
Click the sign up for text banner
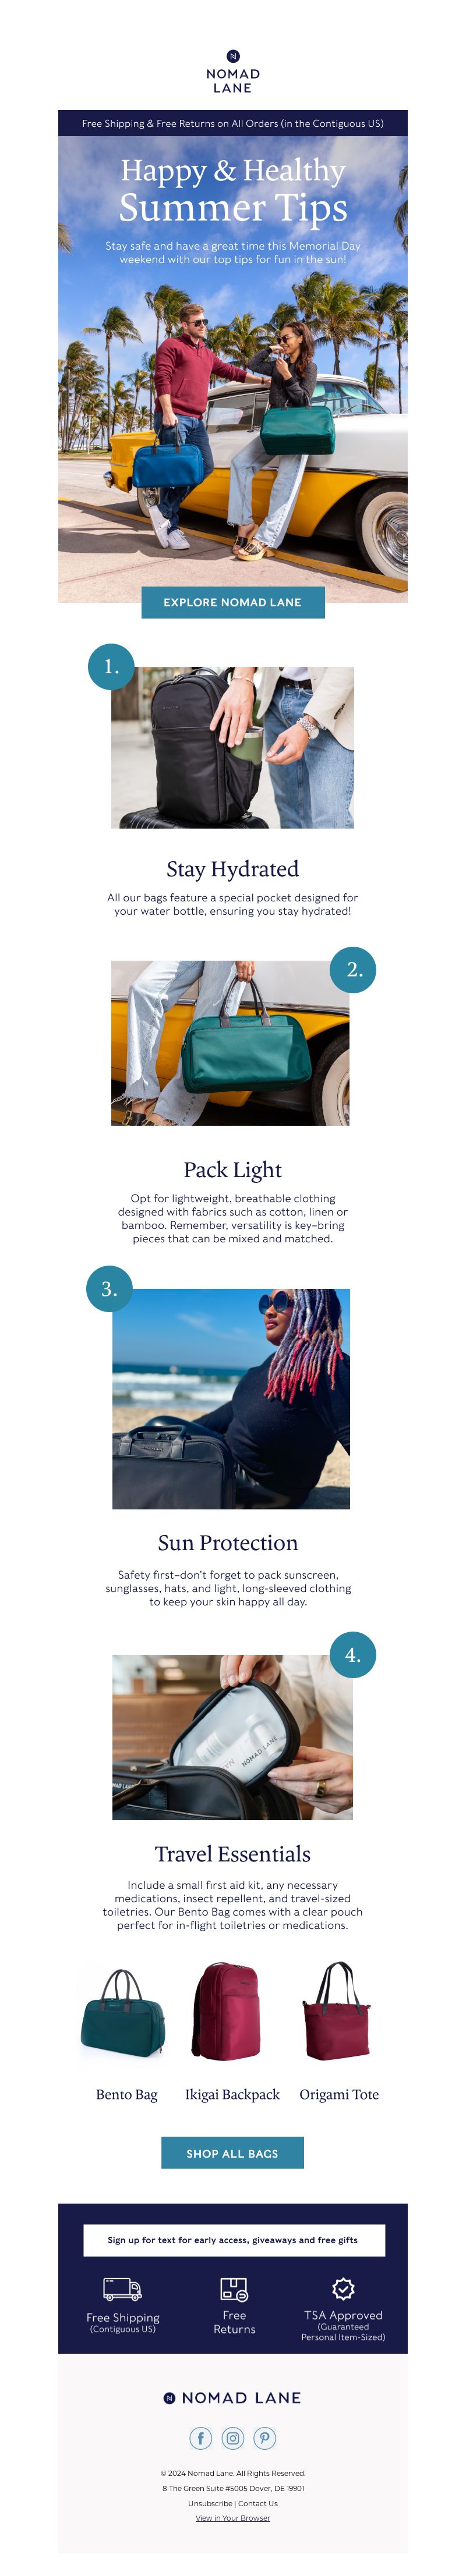click(233, 2240)
